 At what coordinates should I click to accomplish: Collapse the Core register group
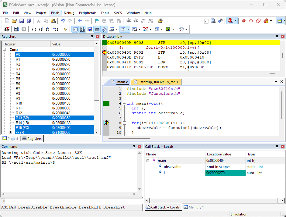(5, 49)
